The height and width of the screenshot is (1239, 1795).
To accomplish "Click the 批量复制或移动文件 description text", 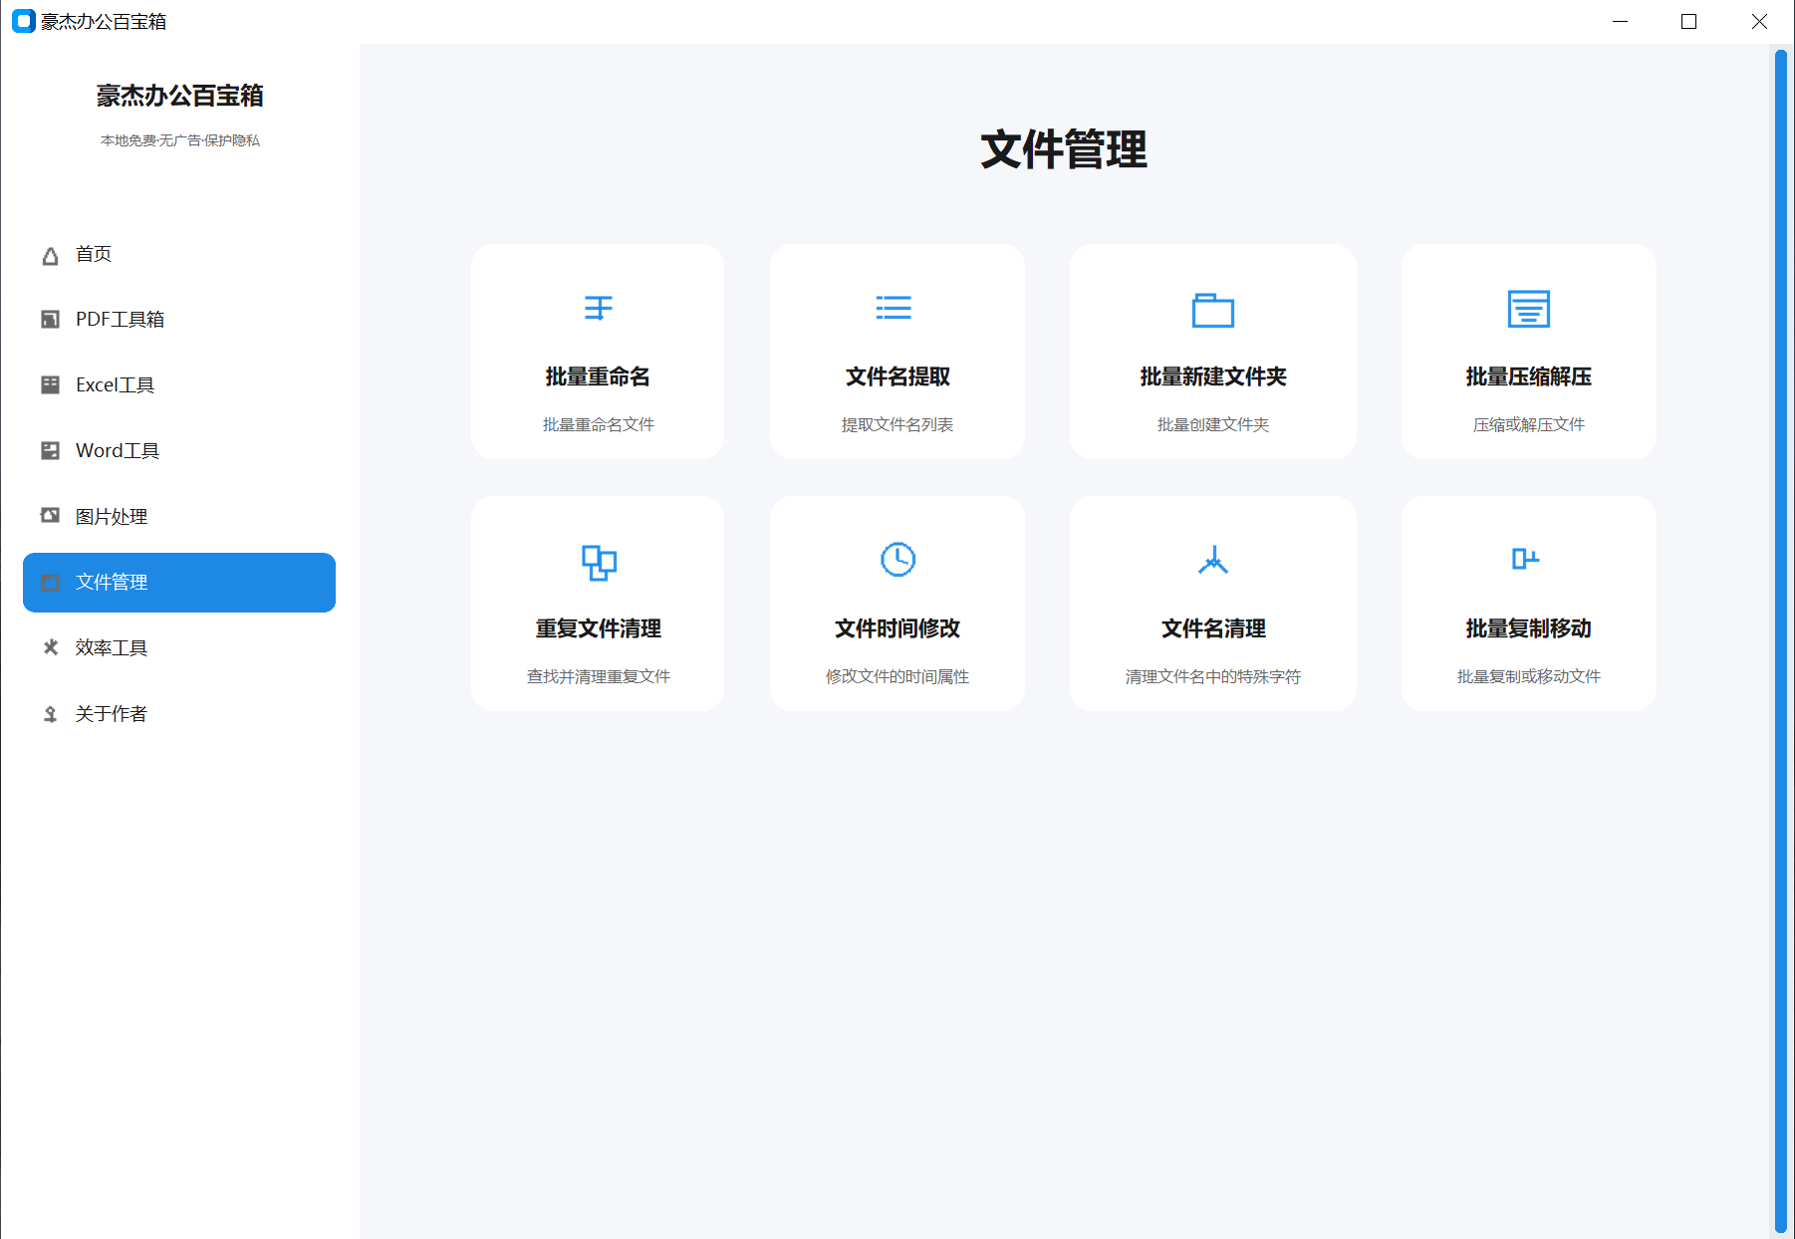I will point(1529,676).
